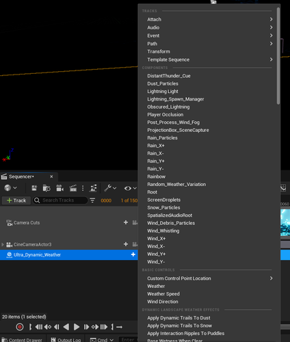The height and width of the screenshot is (342, 290).
Task: Save the sequence with the floppy icon
Action: [34, 188]
